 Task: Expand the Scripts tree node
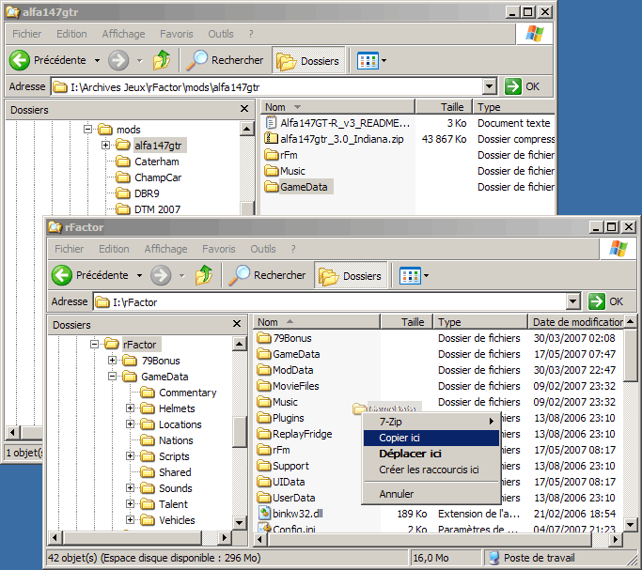coord(131,455)
